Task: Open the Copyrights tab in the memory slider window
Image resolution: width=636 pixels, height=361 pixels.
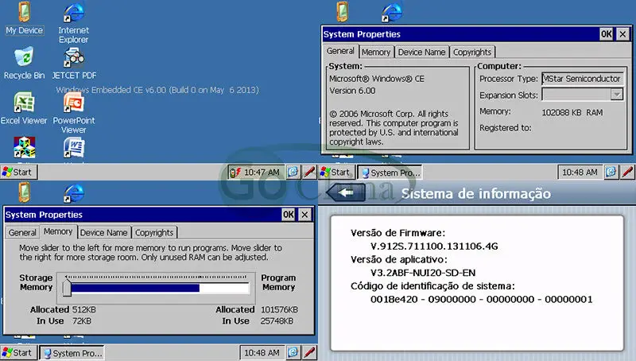Action: click(x=154, y=232)
